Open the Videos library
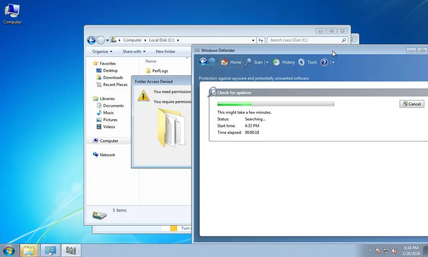Viewport: 428px width, 257px height. click(x=109, y=126)
